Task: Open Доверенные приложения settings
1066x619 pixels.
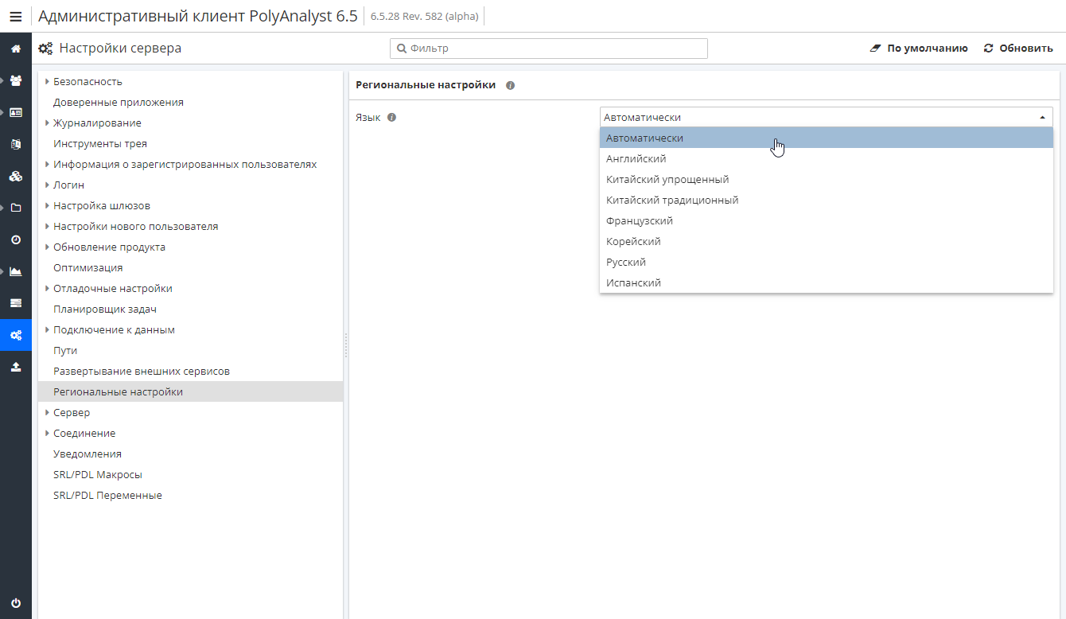Action: 119,102
